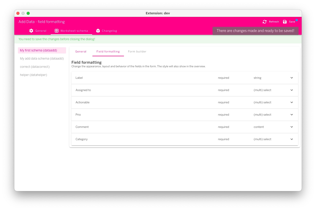The height and width of the screenshot is (210, 316).
Task: Select the helper (datahelper) schema
Action: (34, 75)
